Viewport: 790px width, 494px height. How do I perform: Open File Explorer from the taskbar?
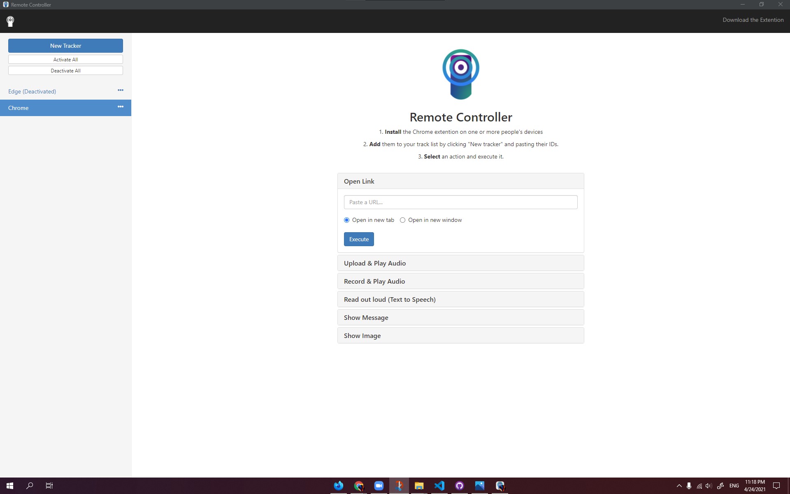(x=419, y=486)
